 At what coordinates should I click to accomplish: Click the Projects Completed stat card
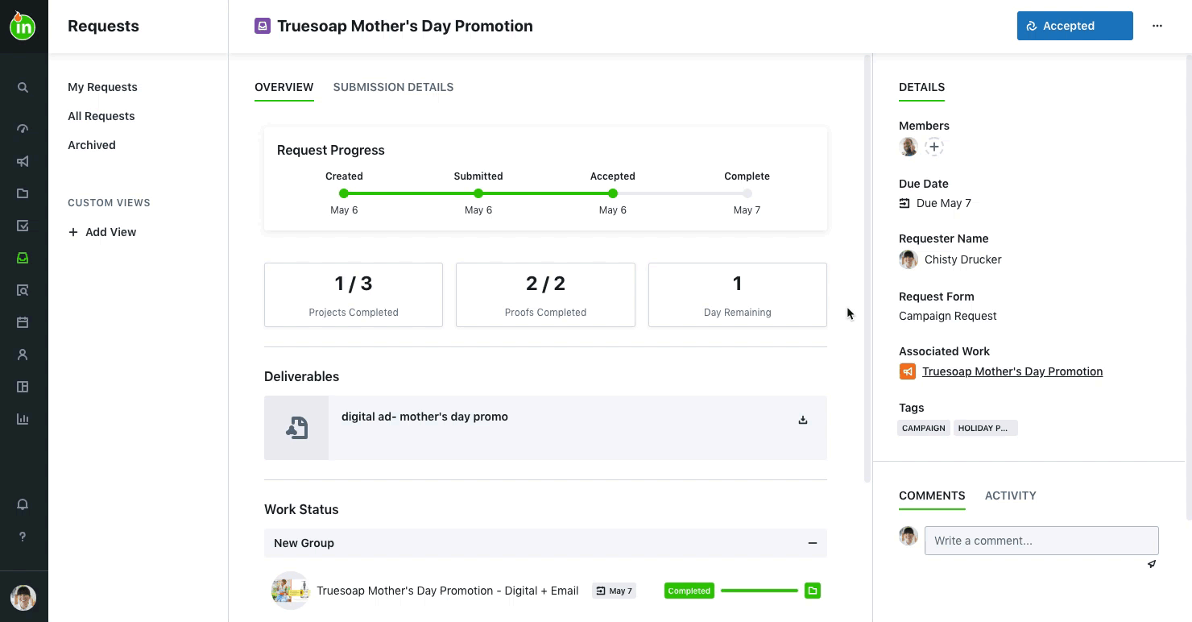pos(354,295)
